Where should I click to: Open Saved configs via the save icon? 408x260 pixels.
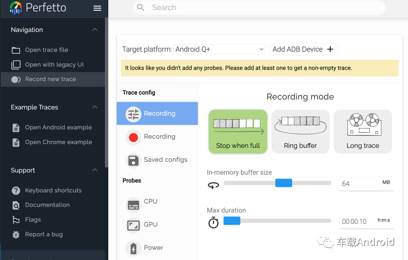pyautogui.click(x=133, y=160)
